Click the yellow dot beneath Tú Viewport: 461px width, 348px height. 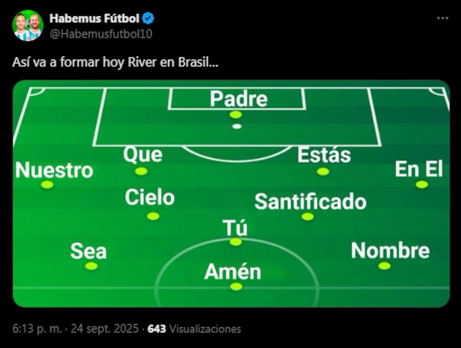[236, 242]
